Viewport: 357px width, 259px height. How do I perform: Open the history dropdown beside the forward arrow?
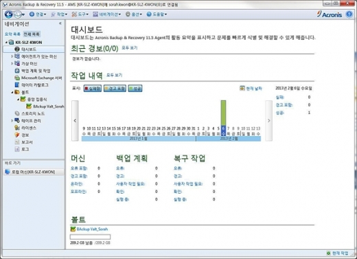23,15
